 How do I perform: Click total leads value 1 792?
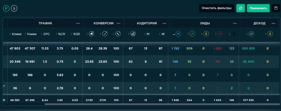175,48
